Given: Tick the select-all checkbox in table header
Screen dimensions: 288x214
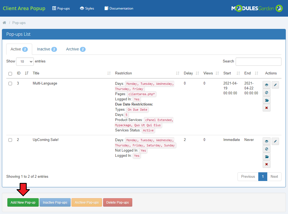Looking at the screenshot, I should click(10, 74).
